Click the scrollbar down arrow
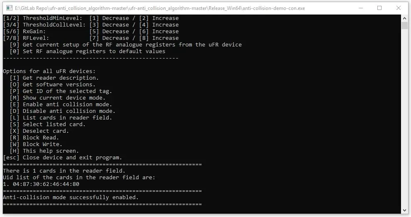Viewport: 411px width, 217px height. pyautogui.click(x=404, y=210)
